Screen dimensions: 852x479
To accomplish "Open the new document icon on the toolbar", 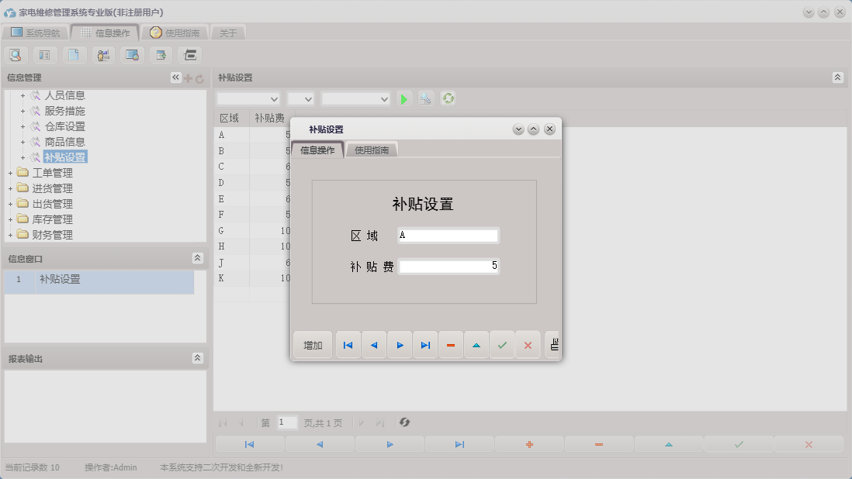I will pos(74,55).
